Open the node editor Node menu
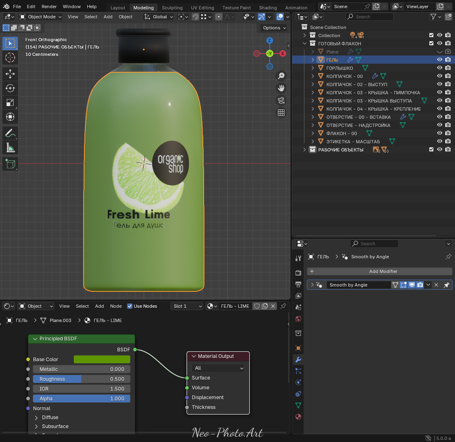 (x=116, y=306)
